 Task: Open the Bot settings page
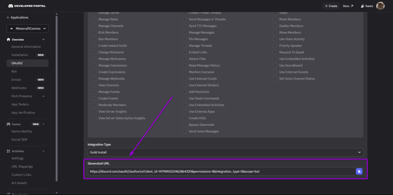point(14,71)
